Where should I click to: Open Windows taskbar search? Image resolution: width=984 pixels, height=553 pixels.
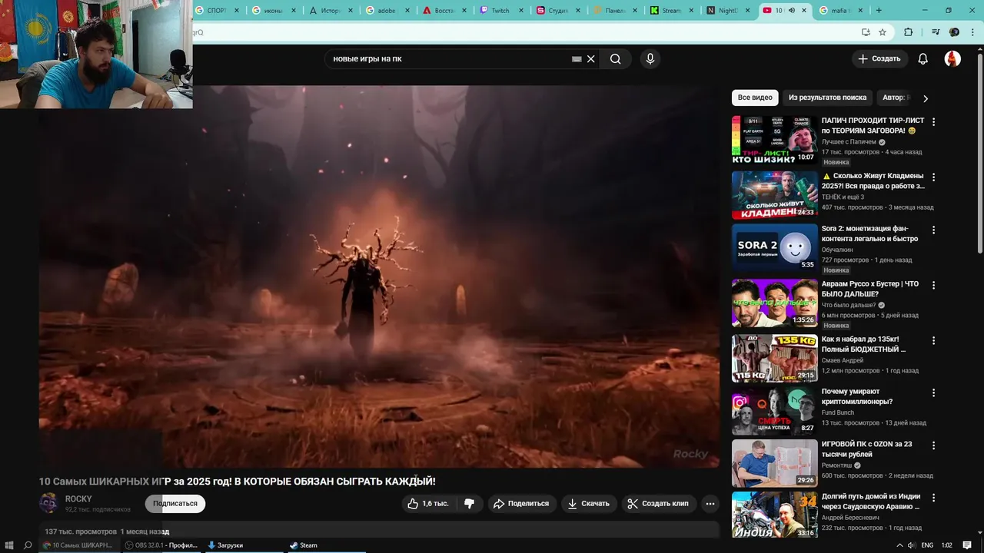coord(28,545)
